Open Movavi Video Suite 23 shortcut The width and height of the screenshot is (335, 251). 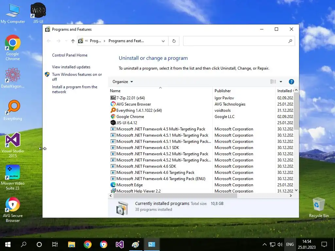pos(13,177)
